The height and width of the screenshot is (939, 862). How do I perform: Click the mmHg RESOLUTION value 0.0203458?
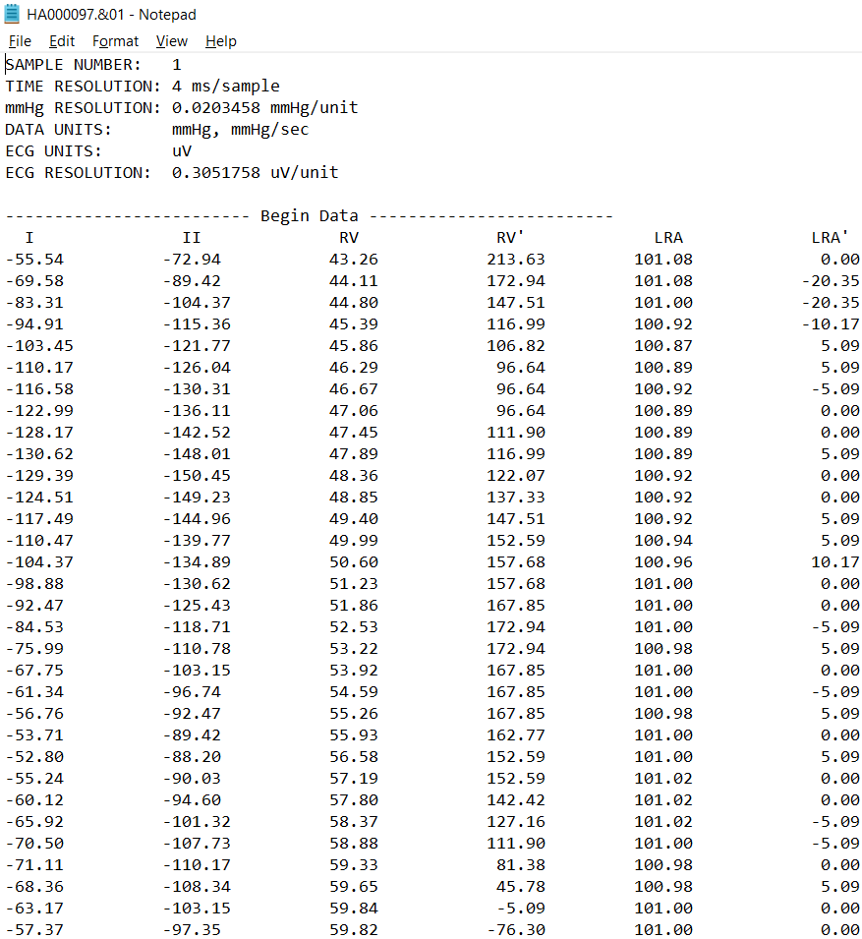point(214,107)
